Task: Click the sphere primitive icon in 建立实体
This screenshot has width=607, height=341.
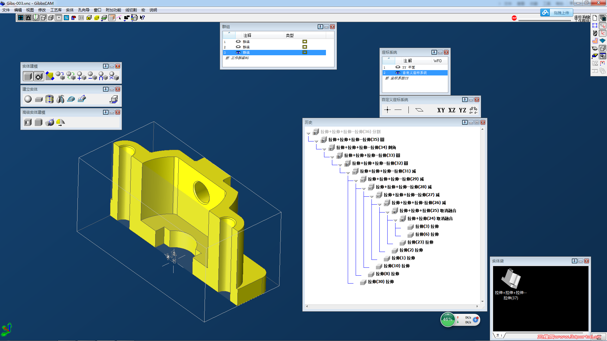Action: [28, 99]
